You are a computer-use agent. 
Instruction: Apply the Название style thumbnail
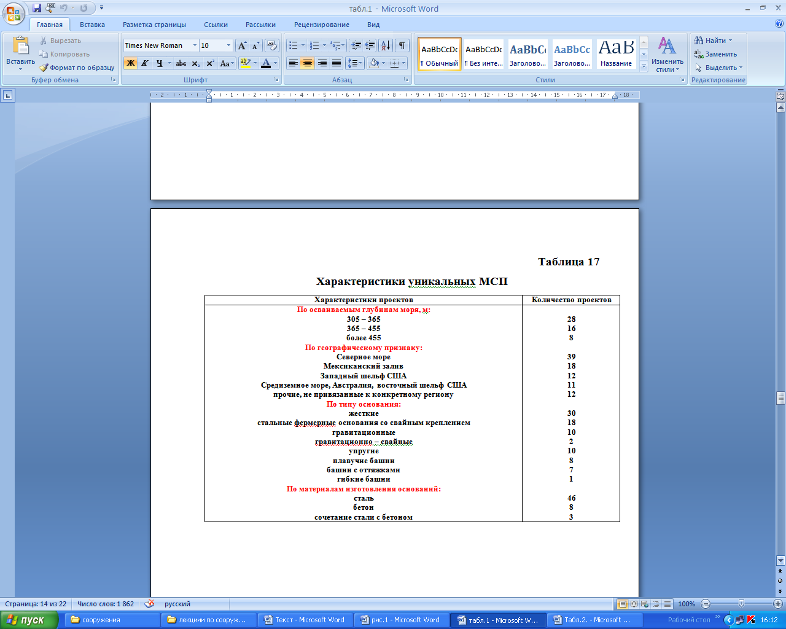point(616,54)
